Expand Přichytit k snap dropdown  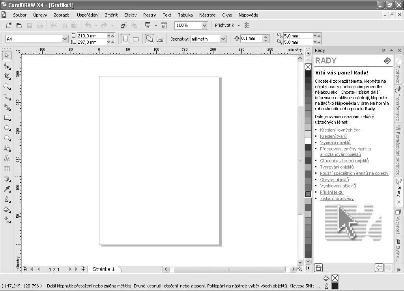click(239, 25)
